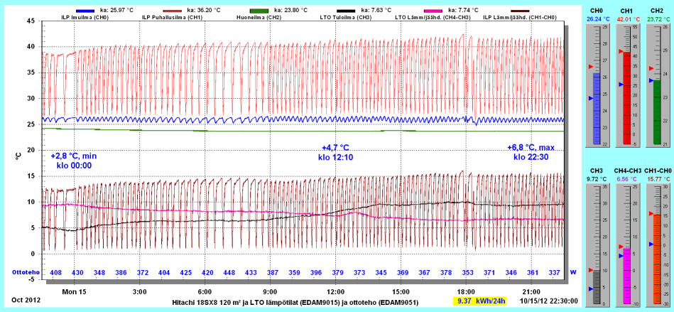Select the CH1-CH0 reading 15.77 °C
The image size is (674, 312).
coord(658,178)
